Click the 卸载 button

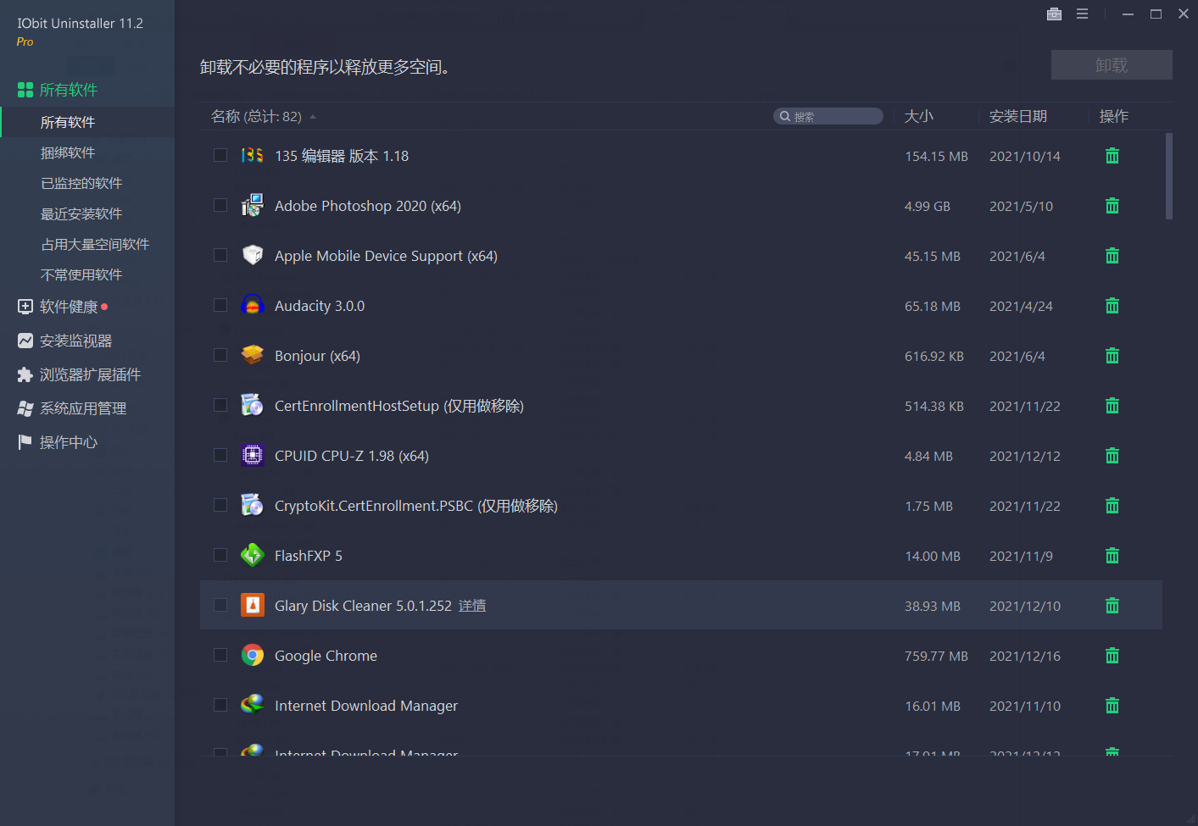1112,65
